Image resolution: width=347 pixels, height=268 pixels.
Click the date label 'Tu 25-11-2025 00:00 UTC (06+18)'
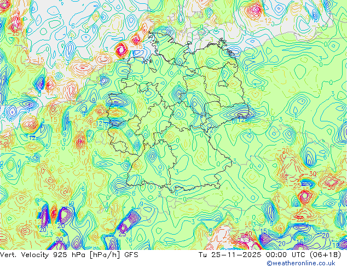coord(270,255)
